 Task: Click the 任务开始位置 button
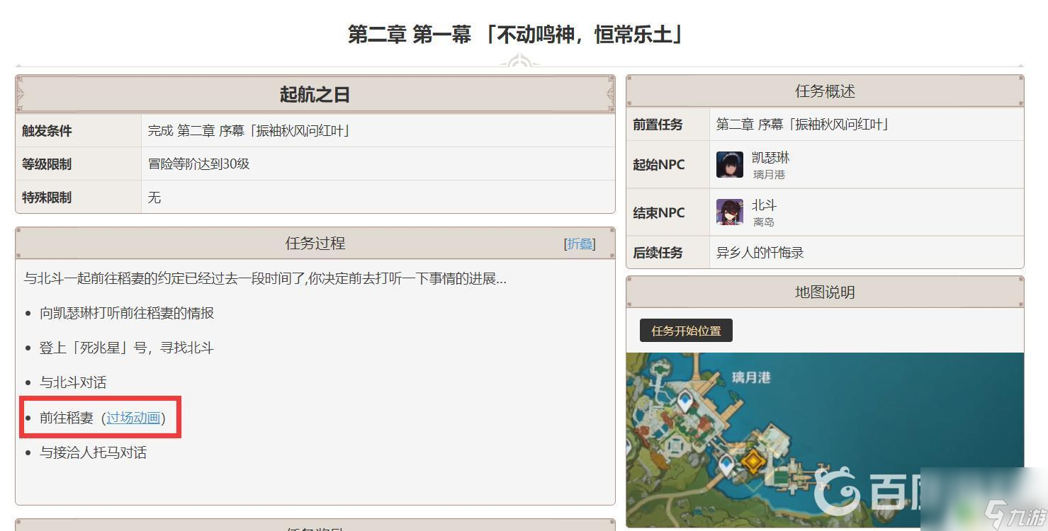click(686, 331)
